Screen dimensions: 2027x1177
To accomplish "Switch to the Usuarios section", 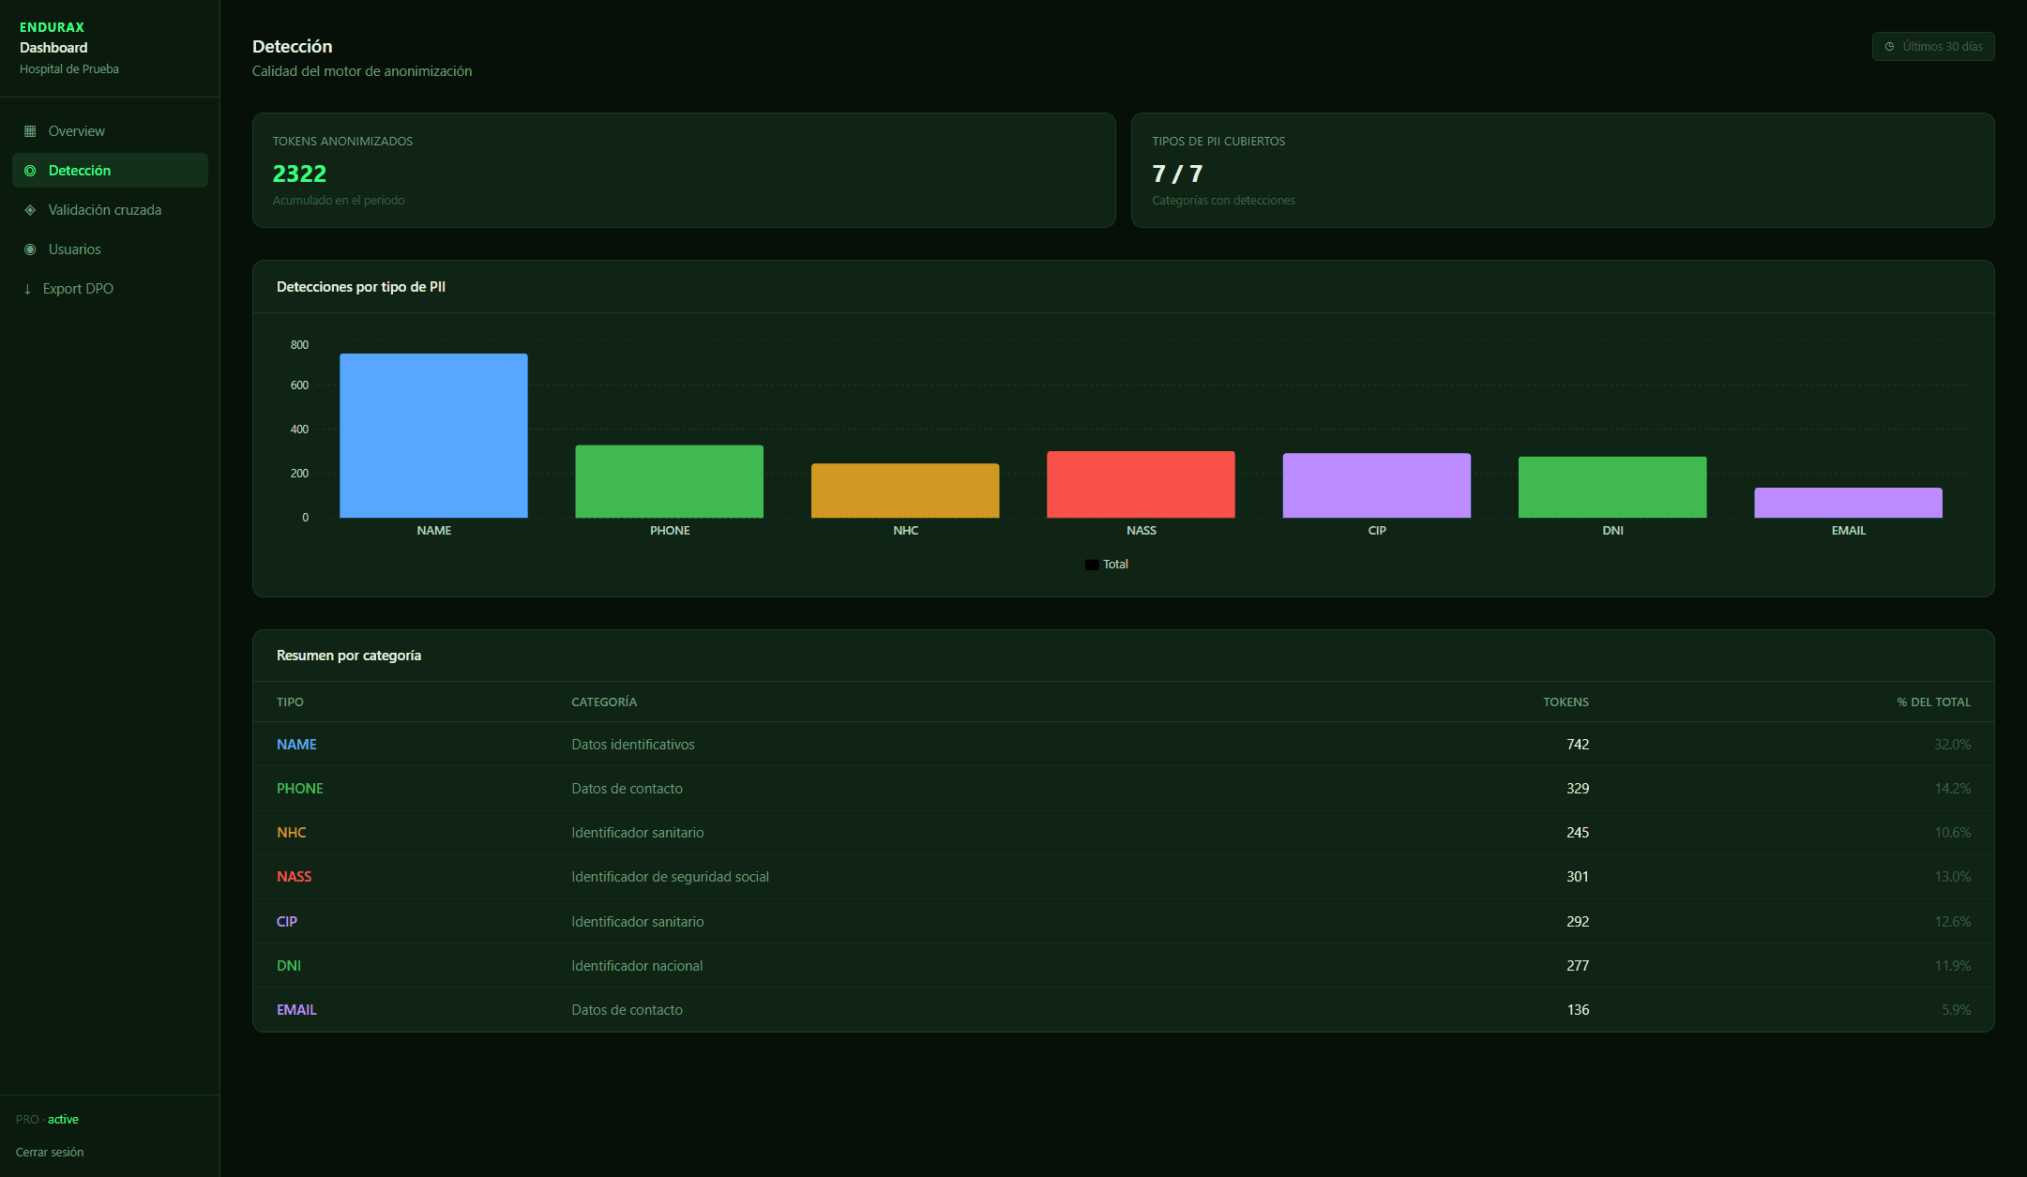I will (x=75, y=249).
